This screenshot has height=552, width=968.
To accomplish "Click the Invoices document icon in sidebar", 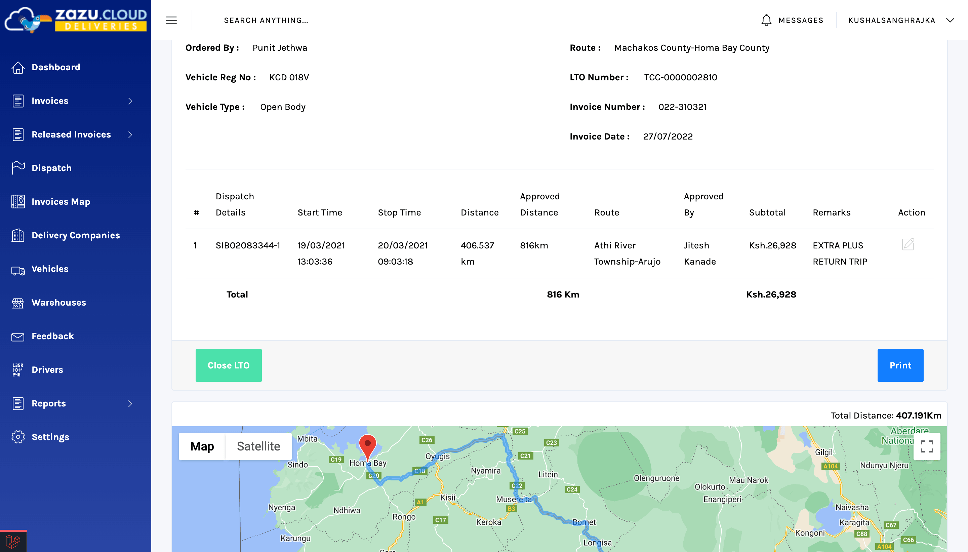I will [18, 101].
